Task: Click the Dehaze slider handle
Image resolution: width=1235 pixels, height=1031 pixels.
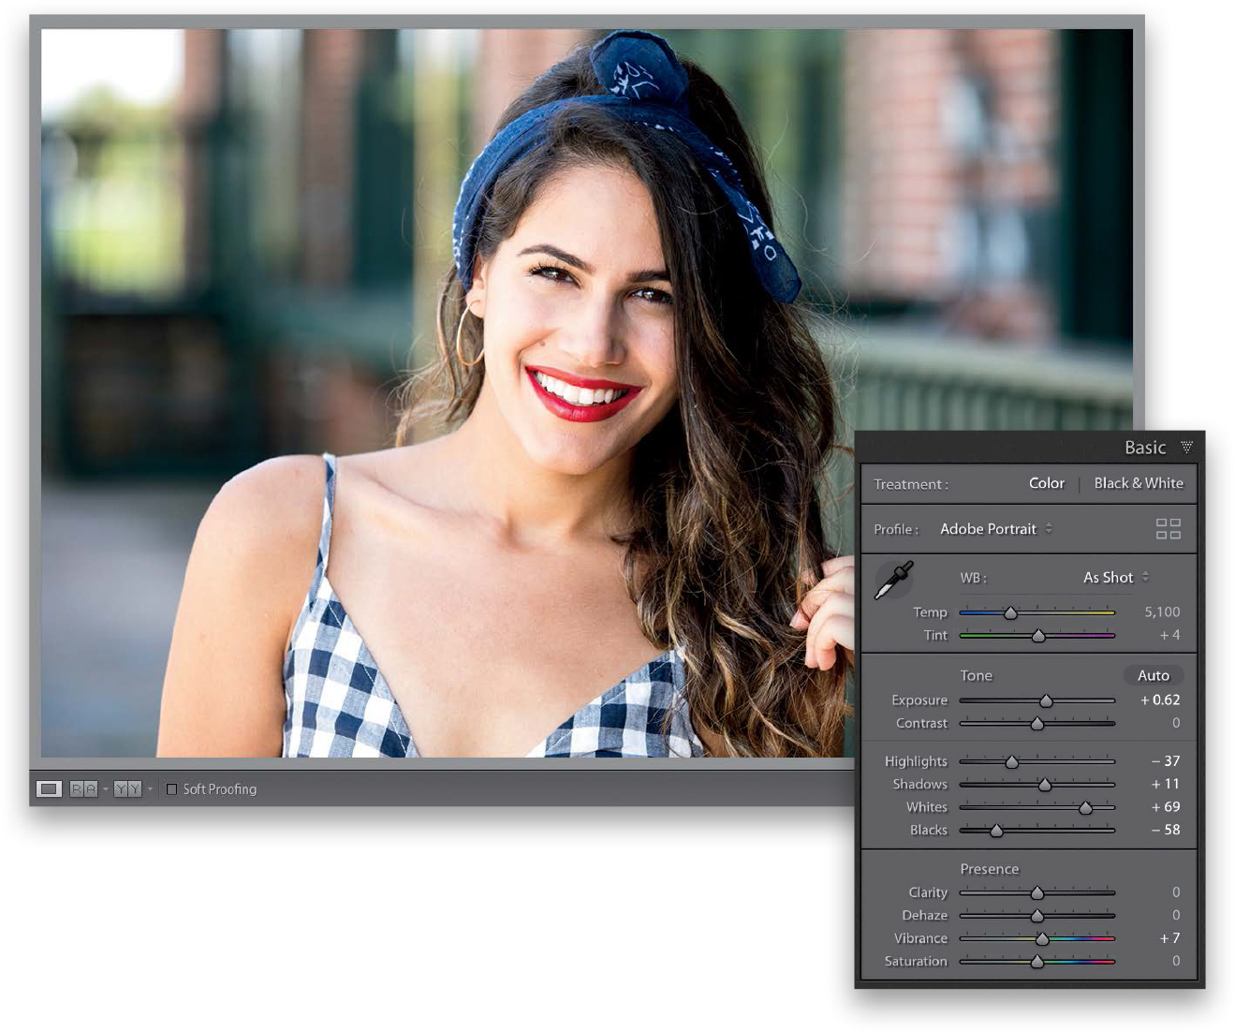Action: click(1037, 916)
